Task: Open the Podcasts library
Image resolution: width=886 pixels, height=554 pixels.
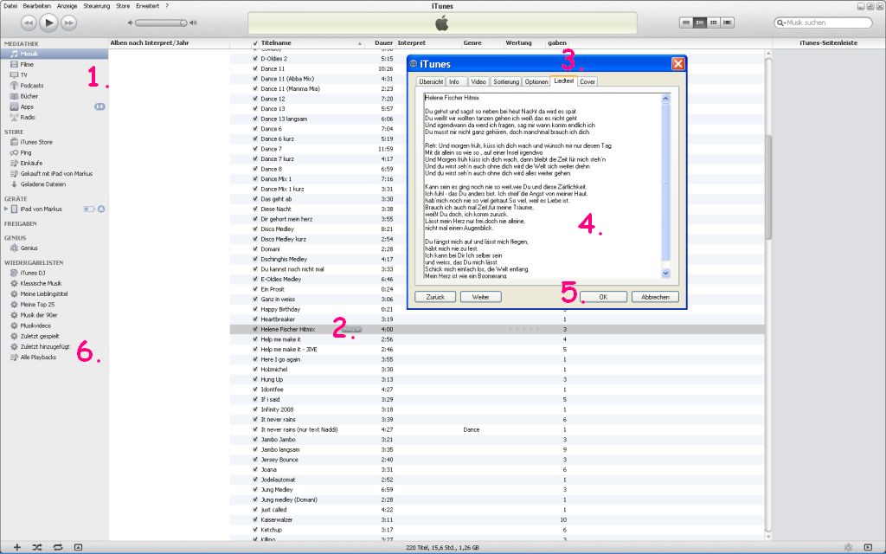Action: coord(32,86)
